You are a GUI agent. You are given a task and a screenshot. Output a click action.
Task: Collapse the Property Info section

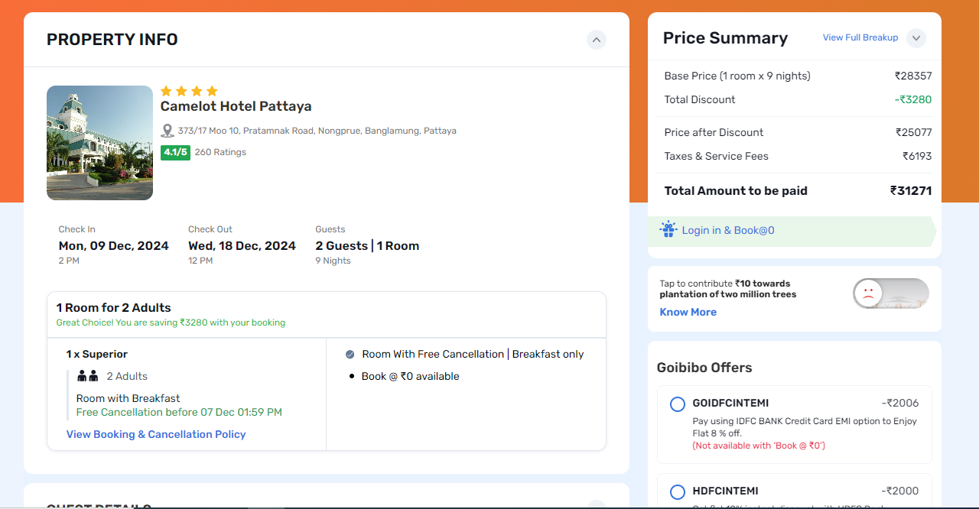[597, 40]
